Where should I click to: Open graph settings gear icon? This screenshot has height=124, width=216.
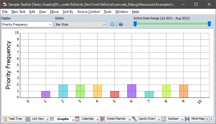coord(112,24)
